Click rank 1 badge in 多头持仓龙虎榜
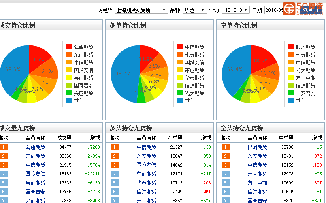This screenshot has width=326, height=203. [x=115, y=147]
